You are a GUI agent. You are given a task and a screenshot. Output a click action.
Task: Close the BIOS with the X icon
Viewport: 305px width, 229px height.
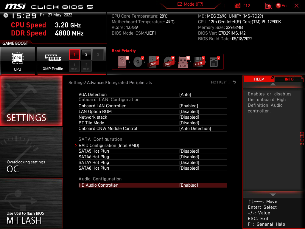tap(296, 6)
